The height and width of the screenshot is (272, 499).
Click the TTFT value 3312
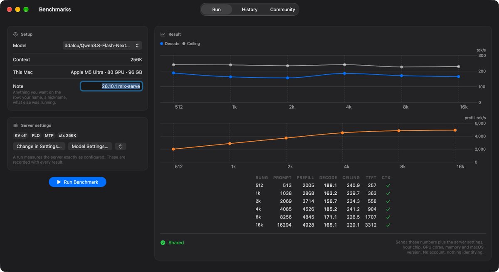[x=371, y=225]
